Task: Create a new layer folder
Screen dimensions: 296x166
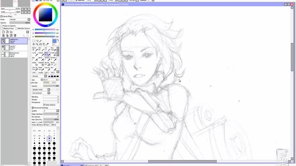Action: click(11, 32)
